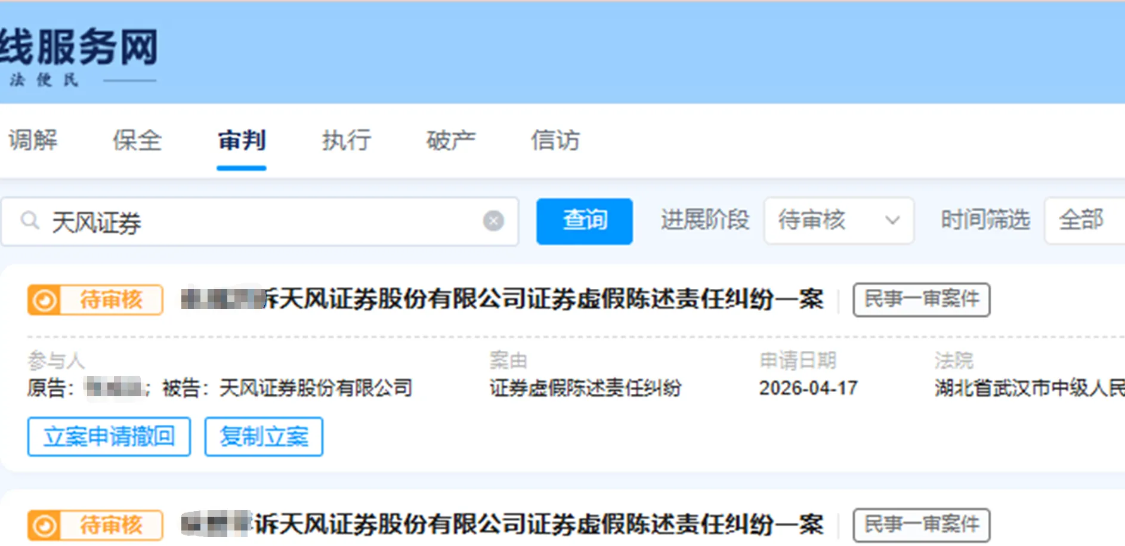Click the 进展阶段 filter label
1125x546 pixels.
coord(705,220)
